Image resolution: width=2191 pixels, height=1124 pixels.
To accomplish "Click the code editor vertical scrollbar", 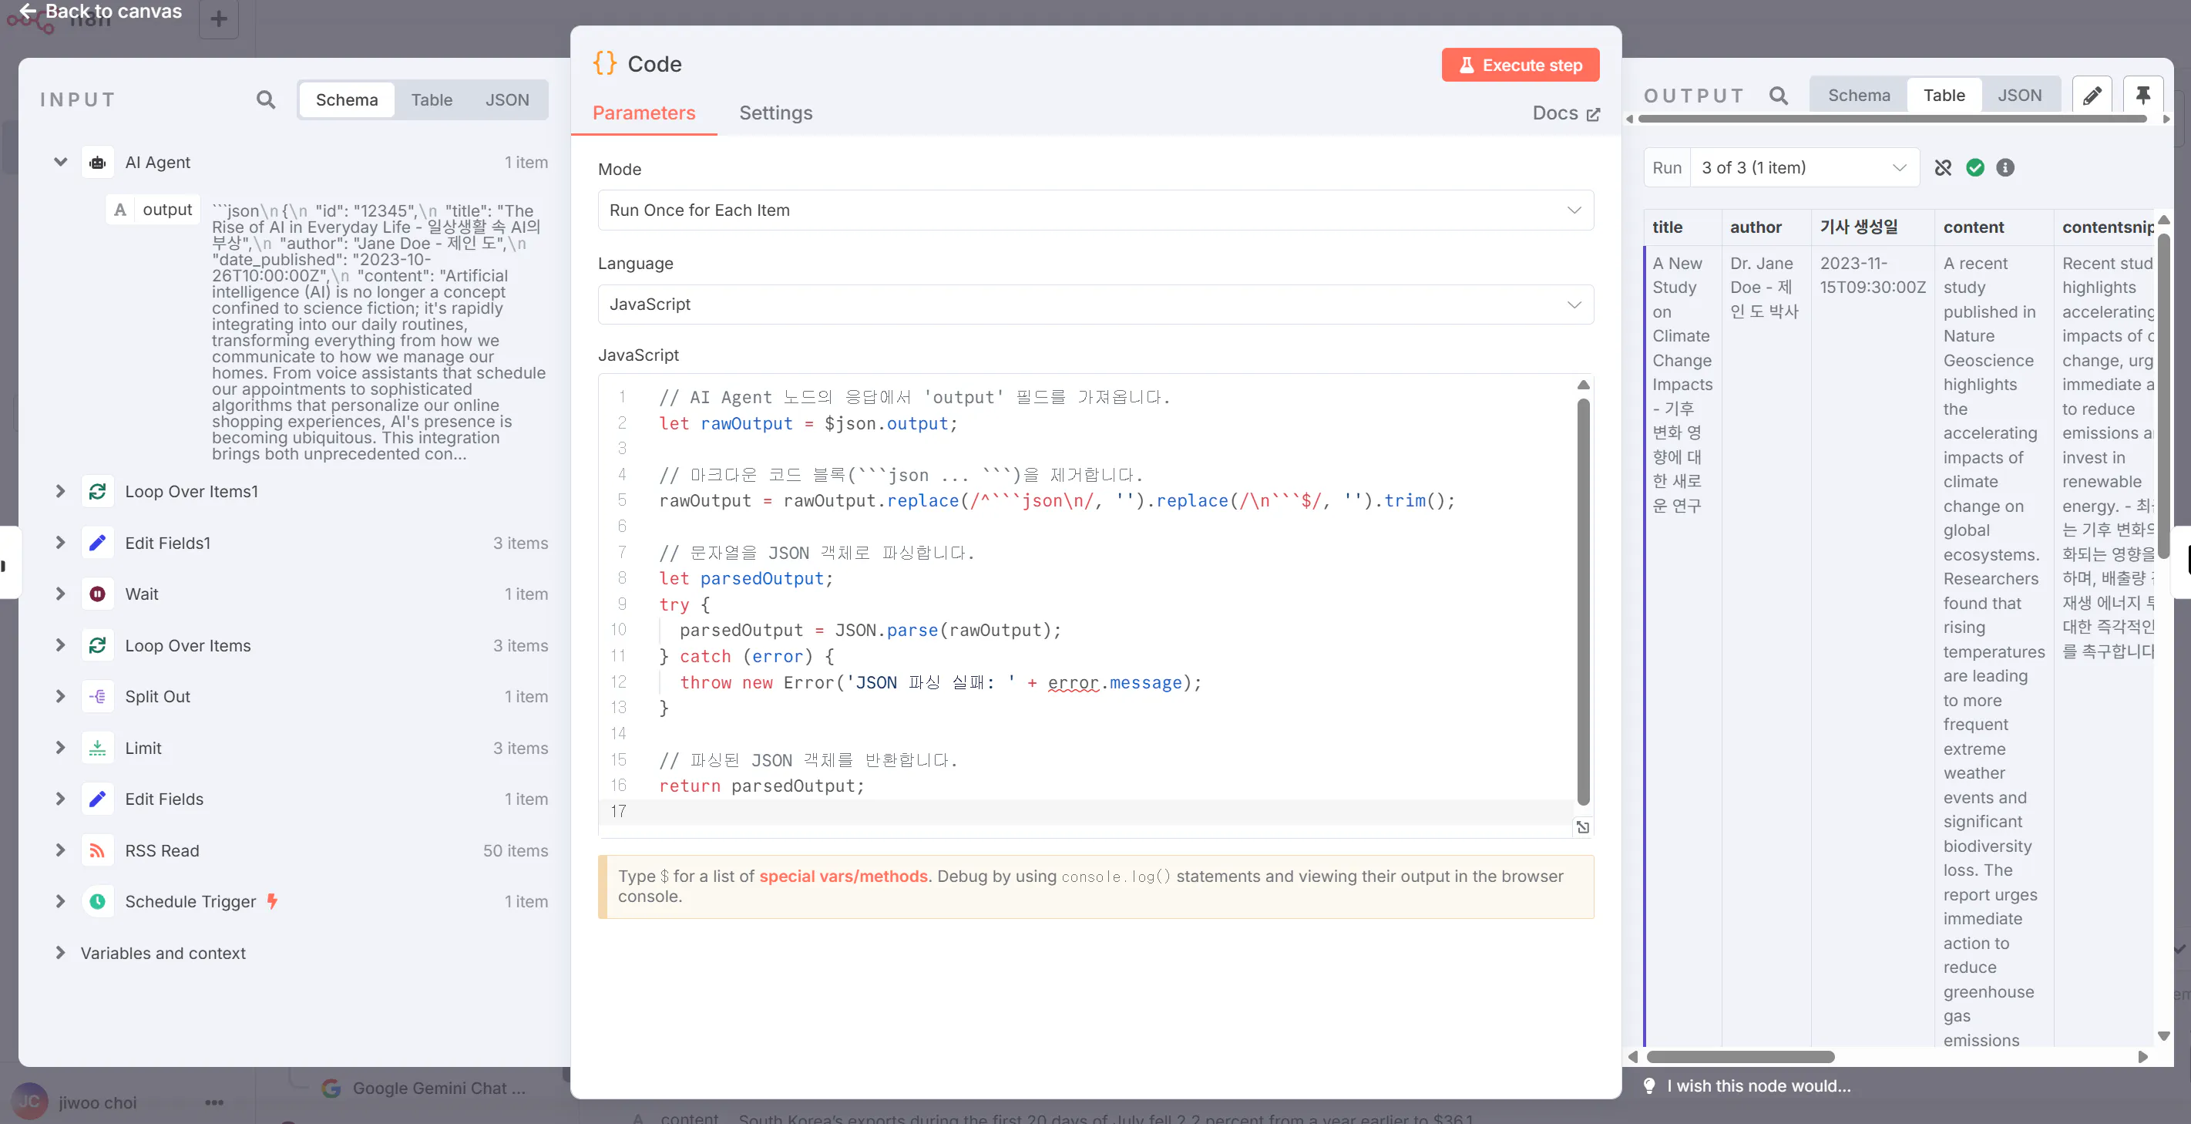I will (1583, 601).
